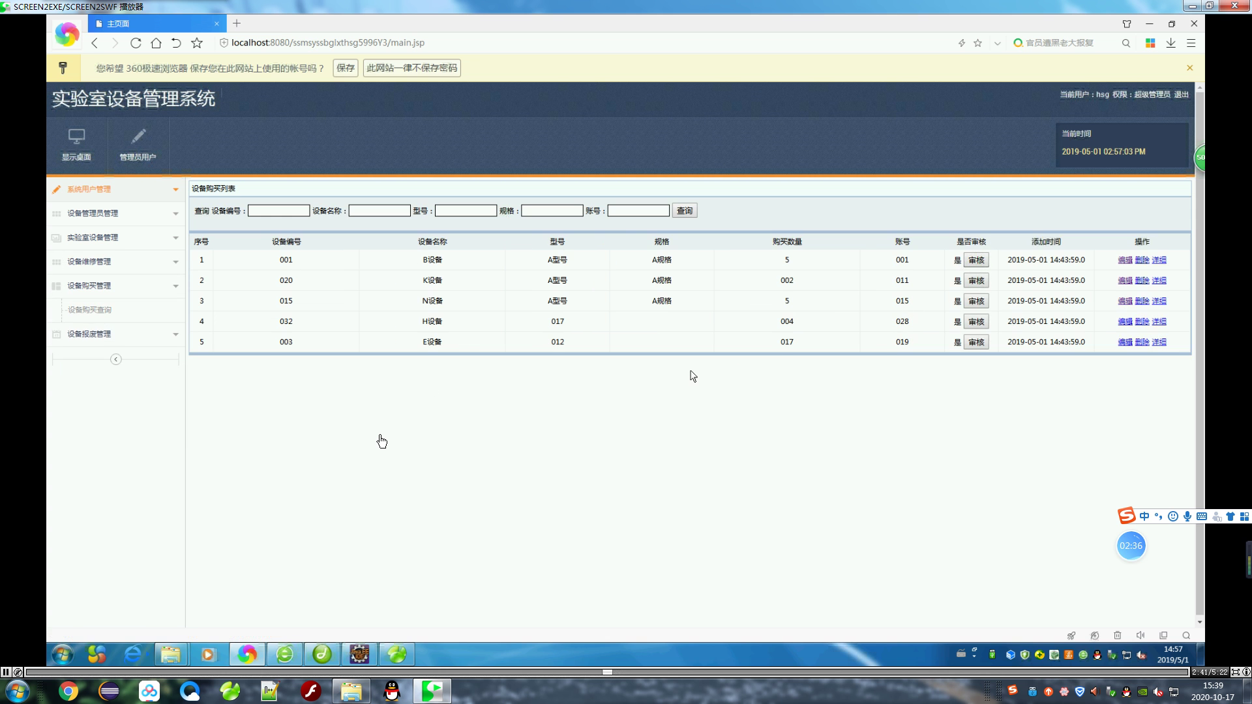Click 审核 for N设备 row
The width and height of the screenshot is (1252, 704).
976,301
